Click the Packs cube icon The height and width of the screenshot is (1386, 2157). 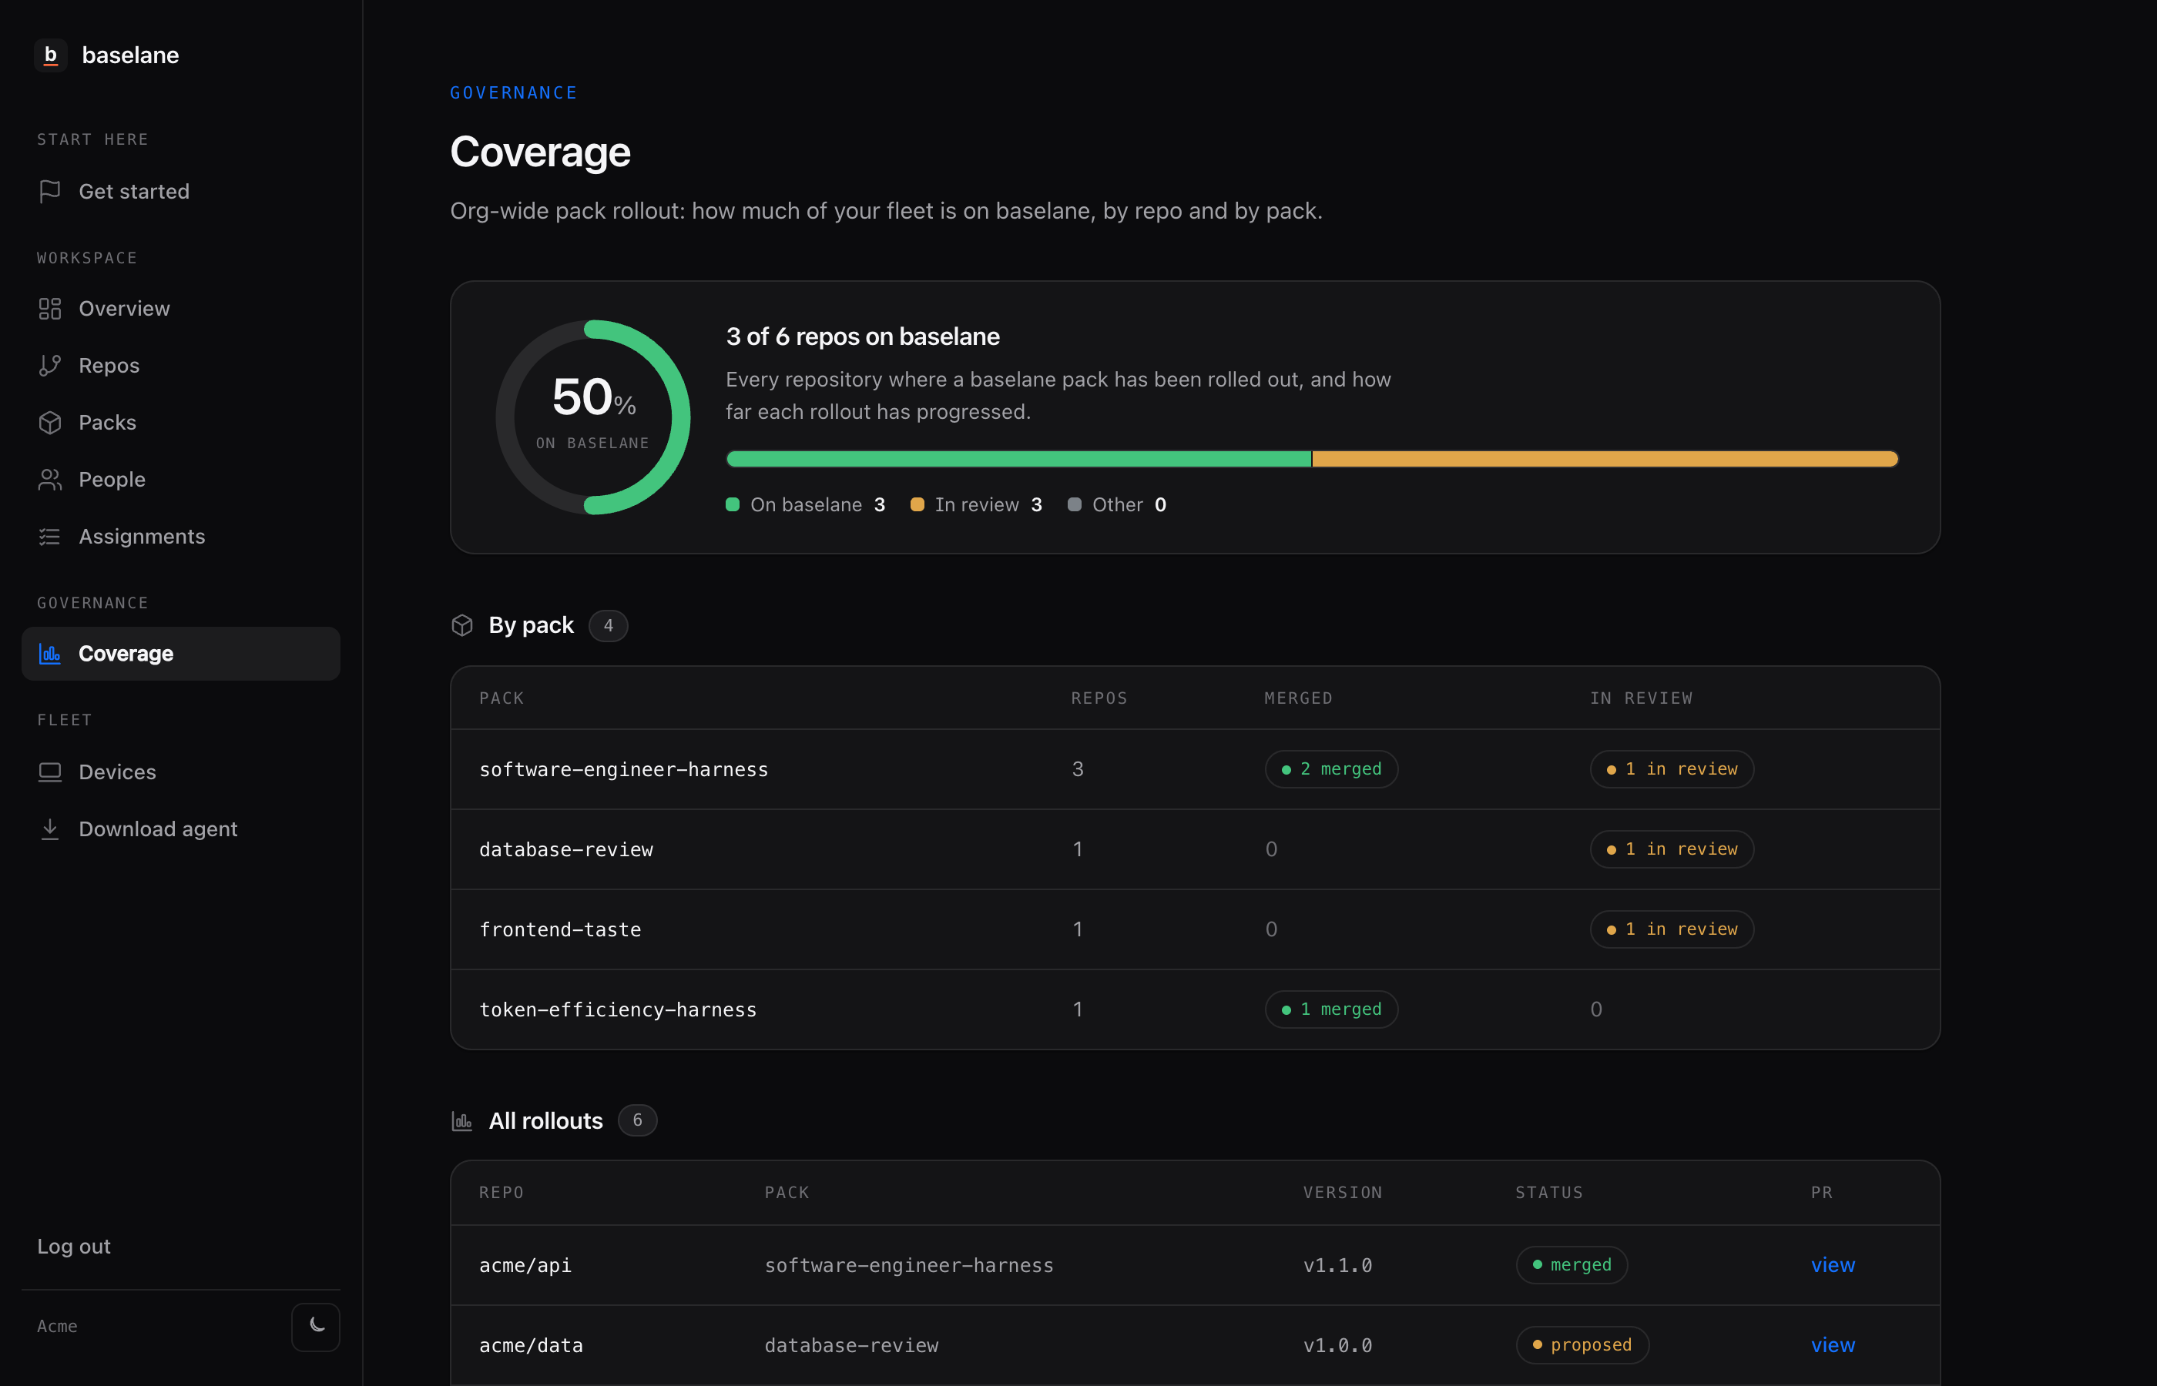point(49,422)
